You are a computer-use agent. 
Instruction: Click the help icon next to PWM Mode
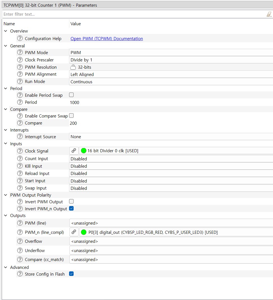[20, 52]
